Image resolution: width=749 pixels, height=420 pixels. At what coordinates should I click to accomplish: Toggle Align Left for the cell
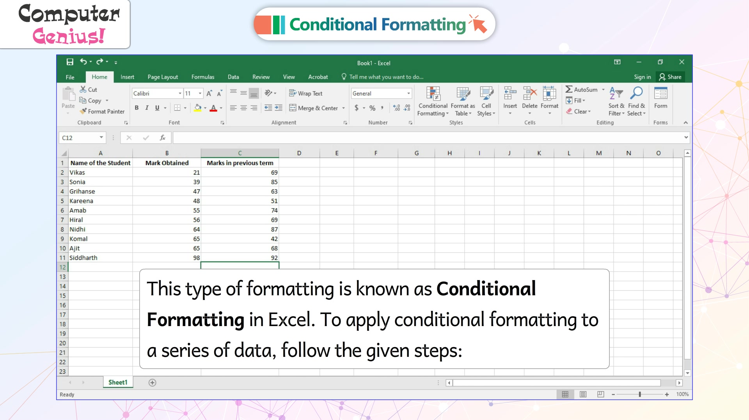pos(233,108)
